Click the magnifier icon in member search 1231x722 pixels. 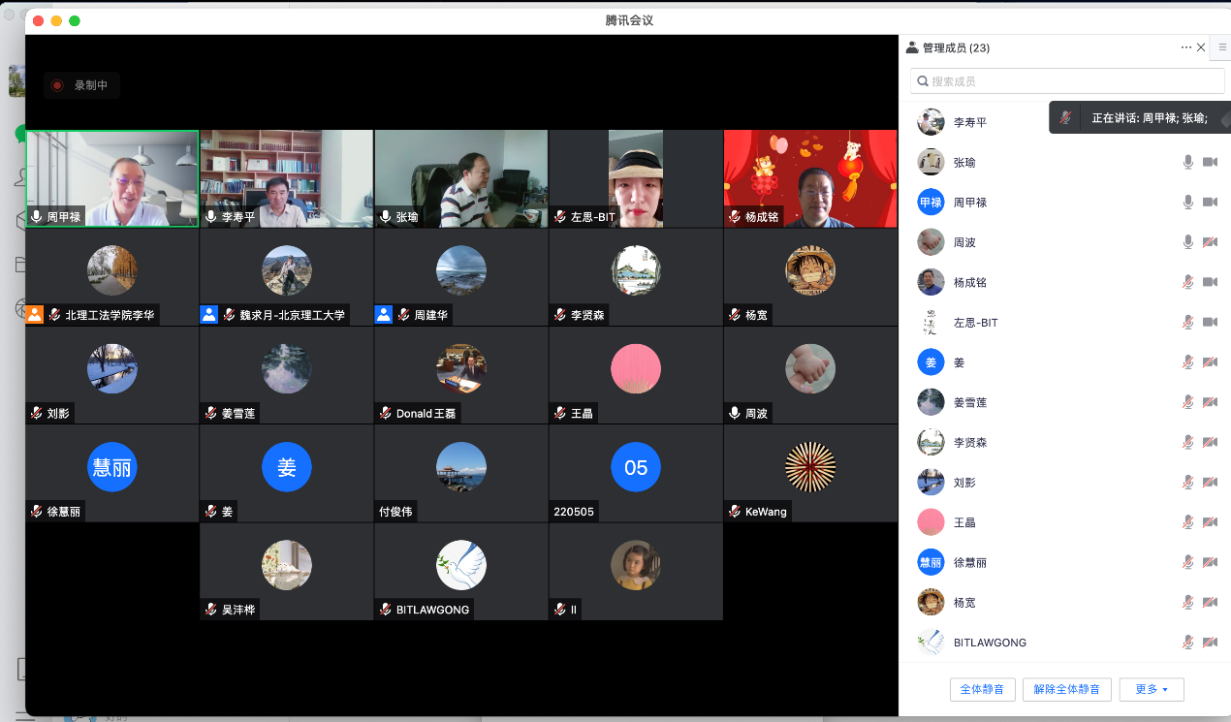[922, 81]
